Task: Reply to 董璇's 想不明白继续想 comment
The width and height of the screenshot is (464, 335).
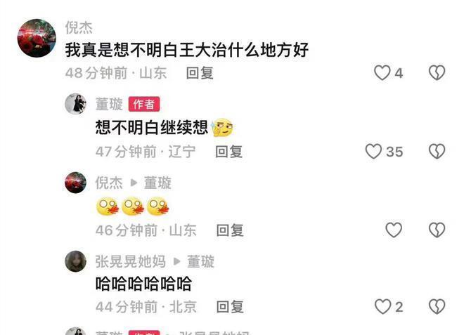Action: tap(228, 152)
